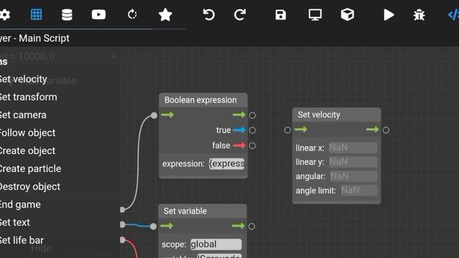The width and height of the screenshot is (459, 258).
Task: Select Set transform action
Action: pos(29,97)
